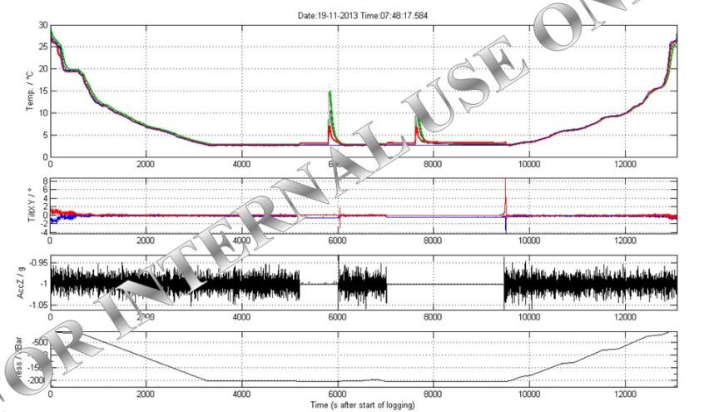Click the '-0.95' tick on the AccZ axis
The image size is (709, 412).
tap(36, 261)
